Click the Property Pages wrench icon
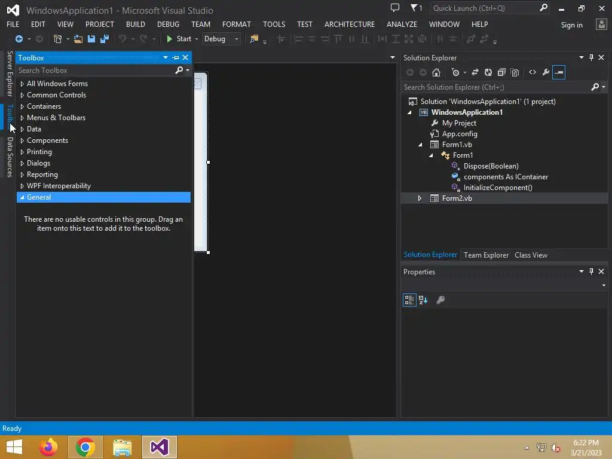The image size is (612, 459). coord(440,300)
